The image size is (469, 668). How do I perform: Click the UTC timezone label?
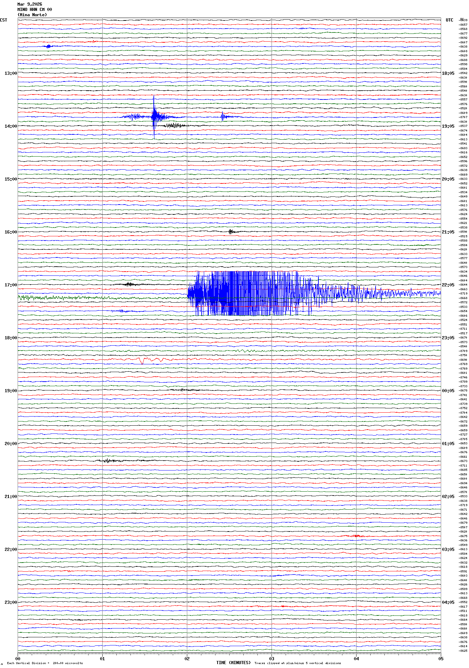tap(449, 20)
